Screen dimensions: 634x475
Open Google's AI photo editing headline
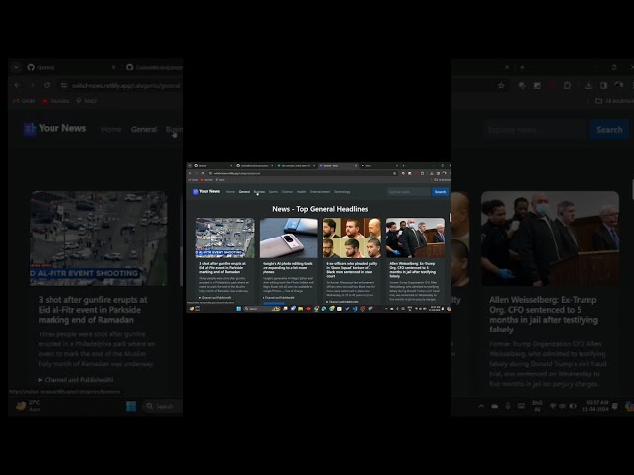(x=287, y=268)
